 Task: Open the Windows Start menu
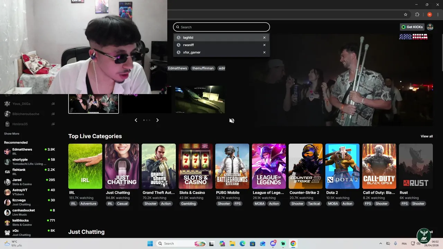150,243
